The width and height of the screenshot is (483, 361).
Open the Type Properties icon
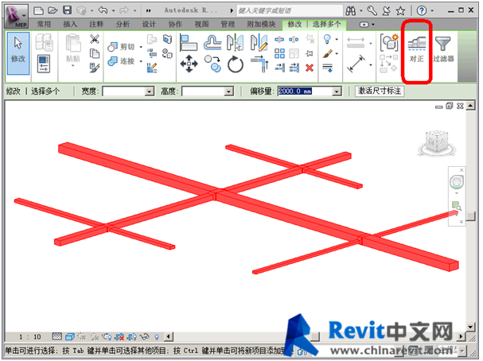point(44,42)
